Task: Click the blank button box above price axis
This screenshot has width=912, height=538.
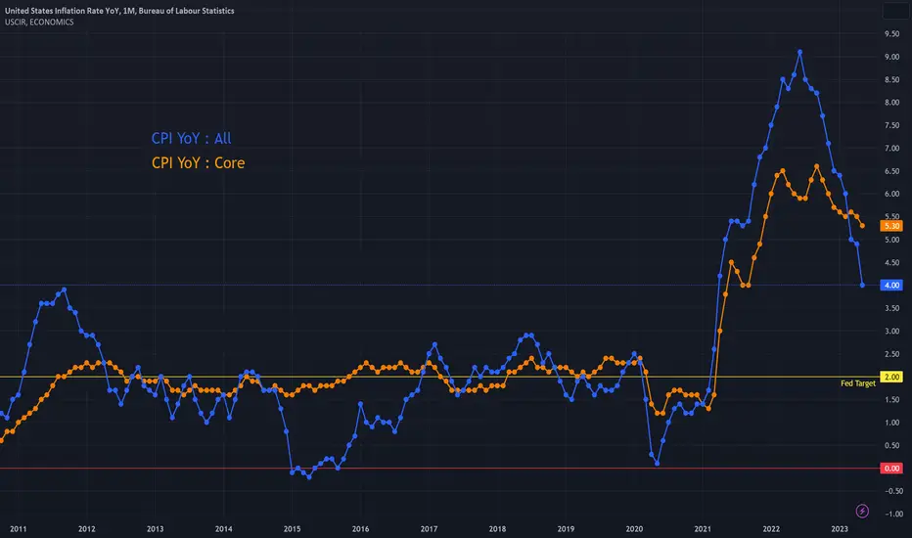Action: point(894,11)
